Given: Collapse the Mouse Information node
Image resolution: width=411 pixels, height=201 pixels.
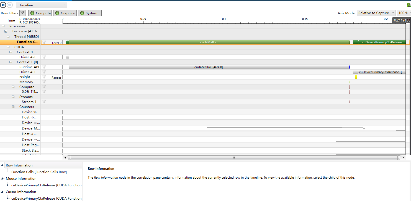Looking at the screenshot, I should pyautogui.click(x=2, y=179).
